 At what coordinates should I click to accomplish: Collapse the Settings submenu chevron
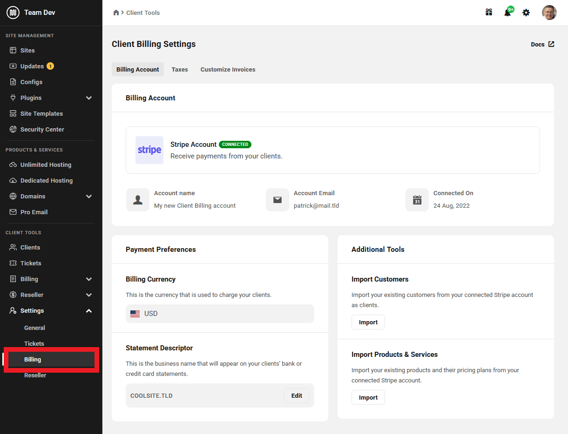pyautogui.click(x=89, y=310)
